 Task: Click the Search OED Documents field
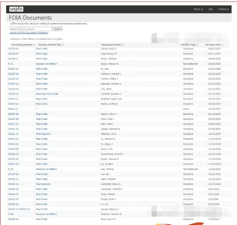pos(31,29)
